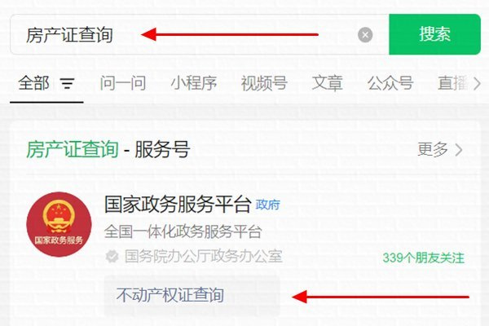The width and height of the screenshot is (489, 326).
Task: Clear the search text with the X icon
Action: click(x=365, y=34)
